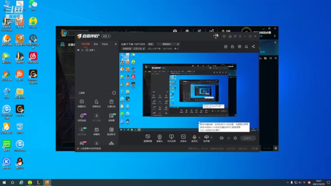Click the live preview canvas
331x186 pixels.
(x=189, y=92)
